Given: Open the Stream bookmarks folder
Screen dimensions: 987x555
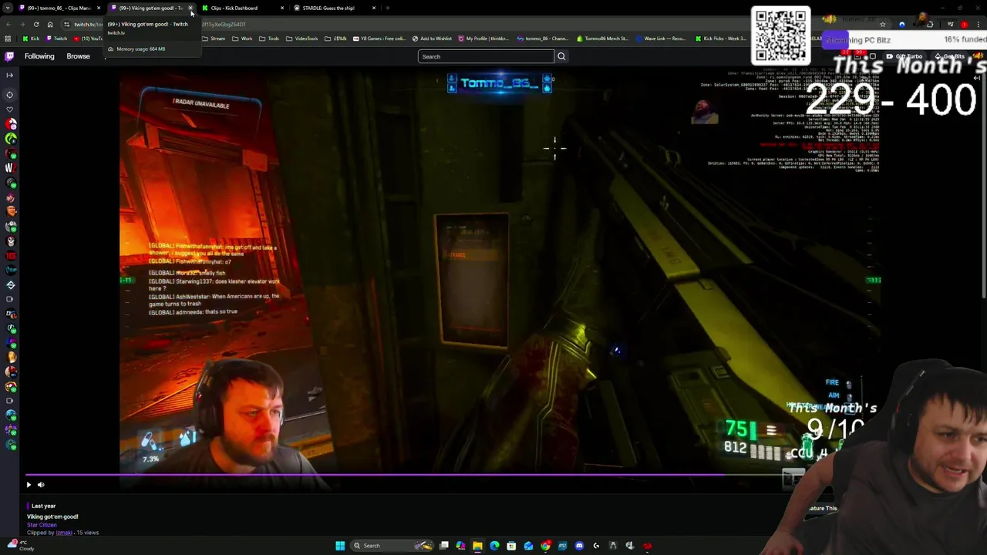Looking at the screenshot, I should [214, 39].
